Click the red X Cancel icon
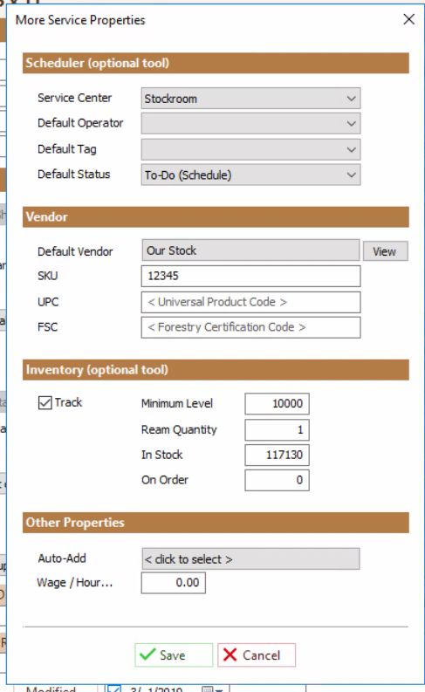This screenshot has width=425, height=692. pyautogui.click(x=230, y=654)
